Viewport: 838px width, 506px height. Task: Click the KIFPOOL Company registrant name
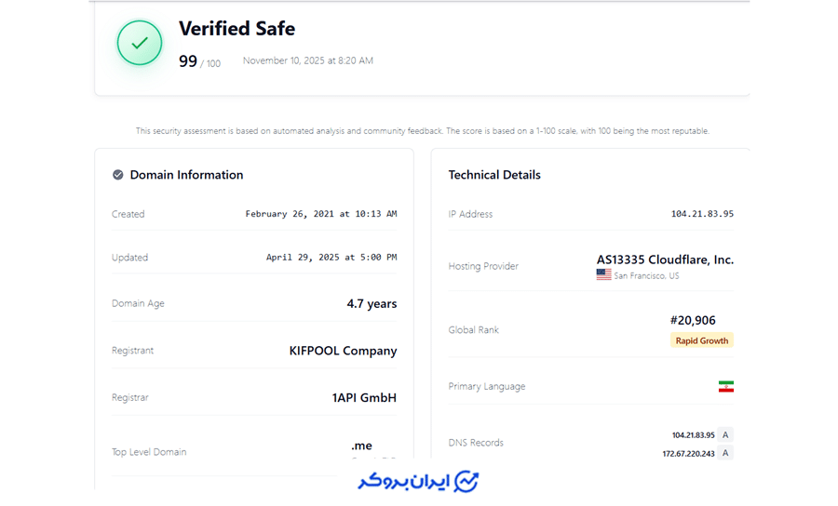pyautogui.click(x=343, y=351)
